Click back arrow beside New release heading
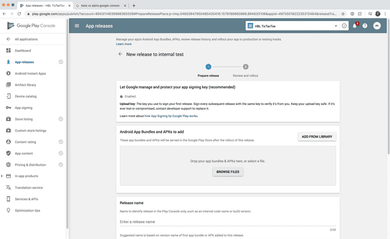The width and height of the screenshot is (390, 239). (x=121, y=54)
